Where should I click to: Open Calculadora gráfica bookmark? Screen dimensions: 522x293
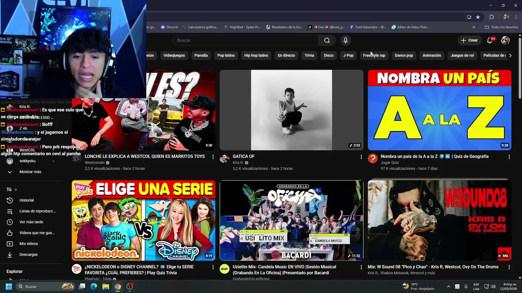(x=200, y=27)
